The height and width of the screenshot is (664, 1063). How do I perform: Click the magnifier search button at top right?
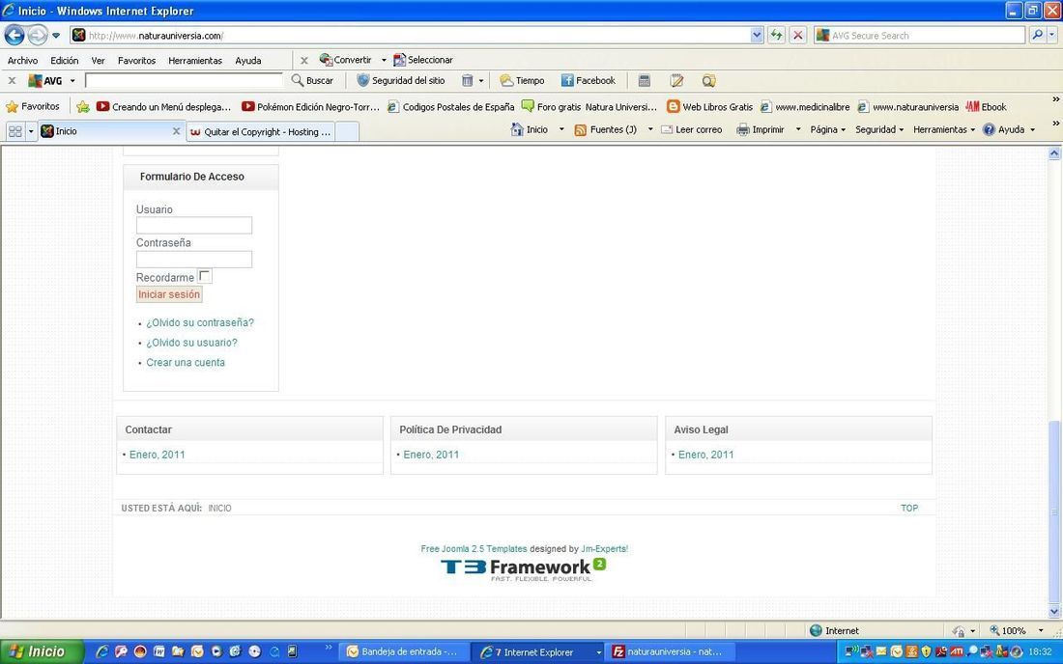(1037, 35)
